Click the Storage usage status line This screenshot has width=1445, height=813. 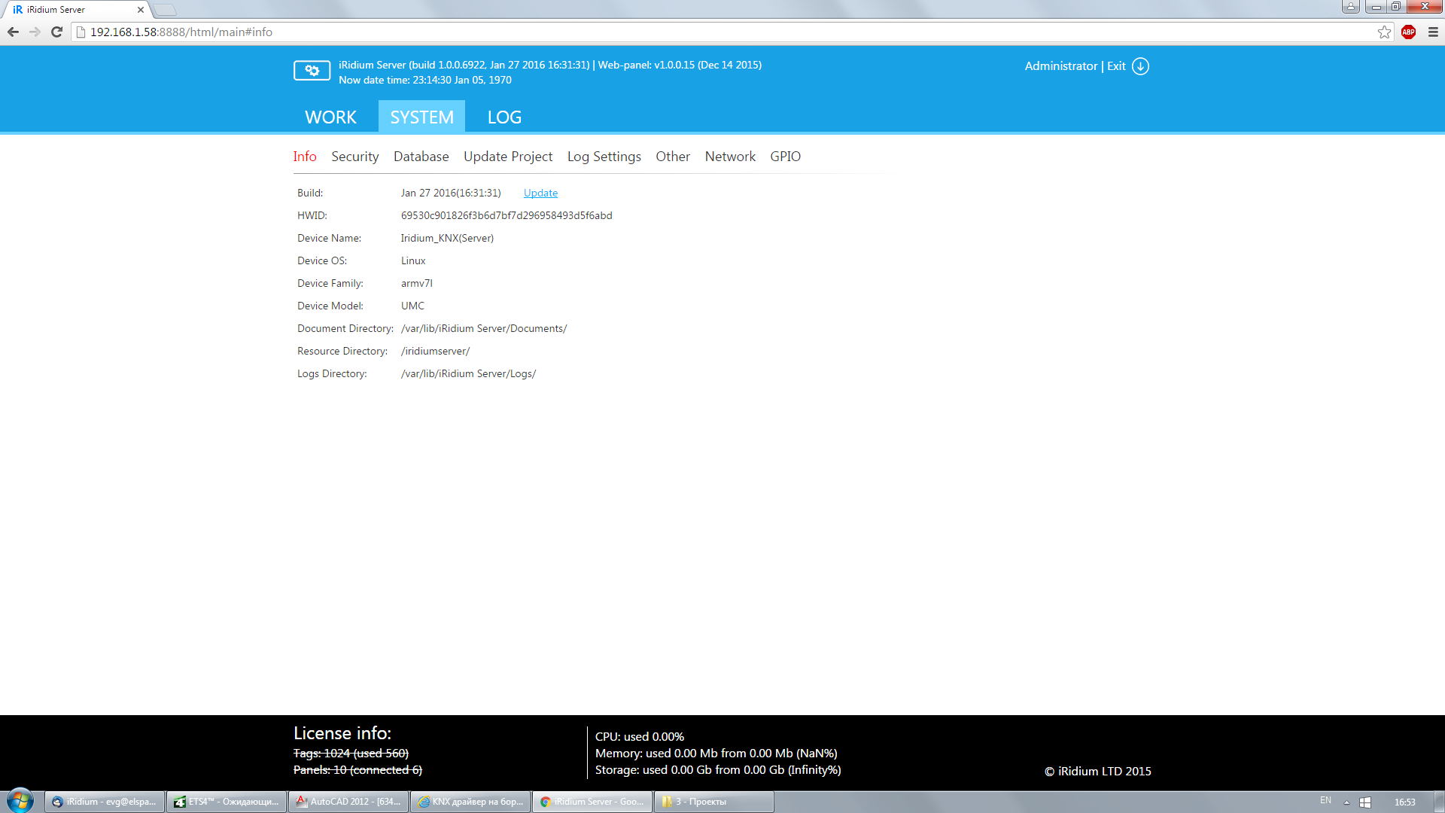(718, 770)
